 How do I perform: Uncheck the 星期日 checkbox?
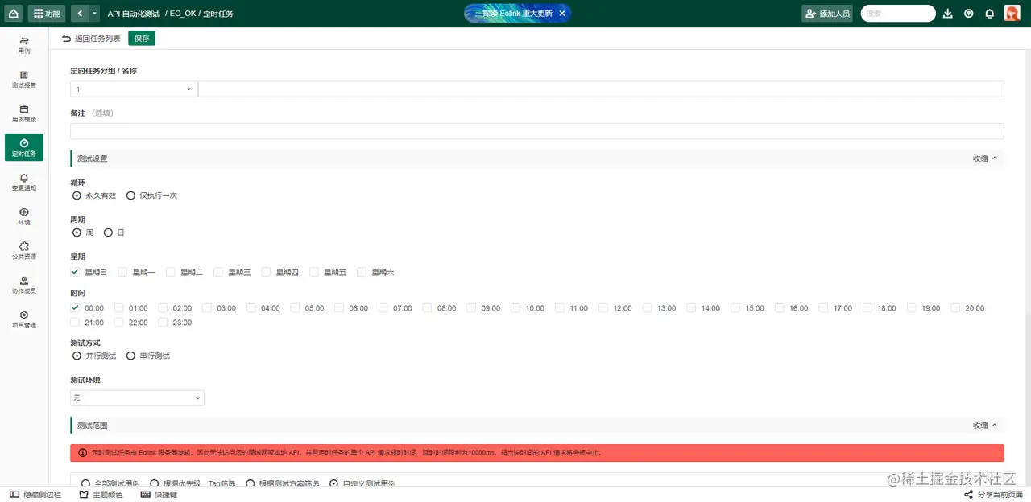tap(75, 272)
